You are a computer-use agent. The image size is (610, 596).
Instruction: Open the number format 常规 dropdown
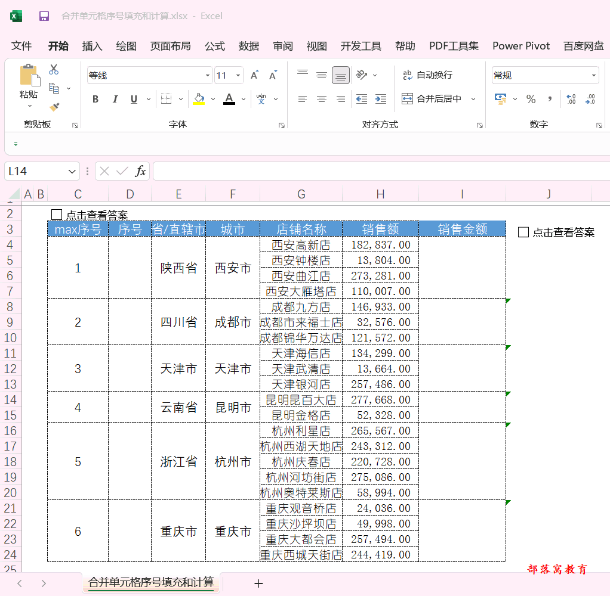pos(594,75)
